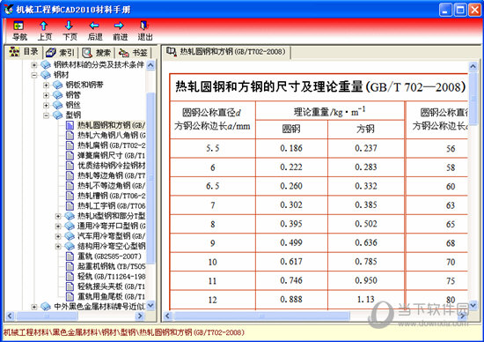Screen dimensions: 484x342
Task: Open the 书签 bookmarks tab
Action: [133, 52]
